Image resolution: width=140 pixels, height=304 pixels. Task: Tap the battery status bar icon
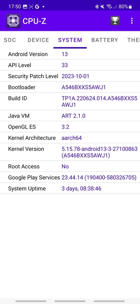pyautogui.click(x=130, y=7)
